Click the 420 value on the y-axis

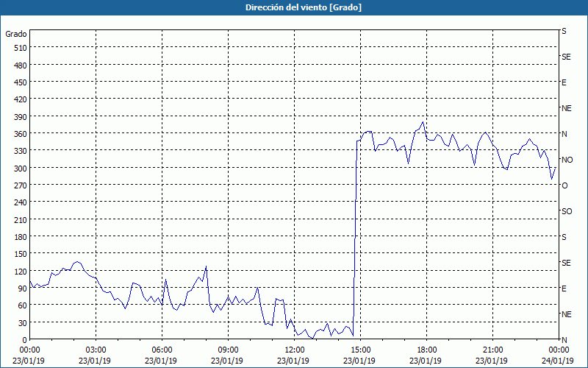pyautogui.click(x=21, y=99)
